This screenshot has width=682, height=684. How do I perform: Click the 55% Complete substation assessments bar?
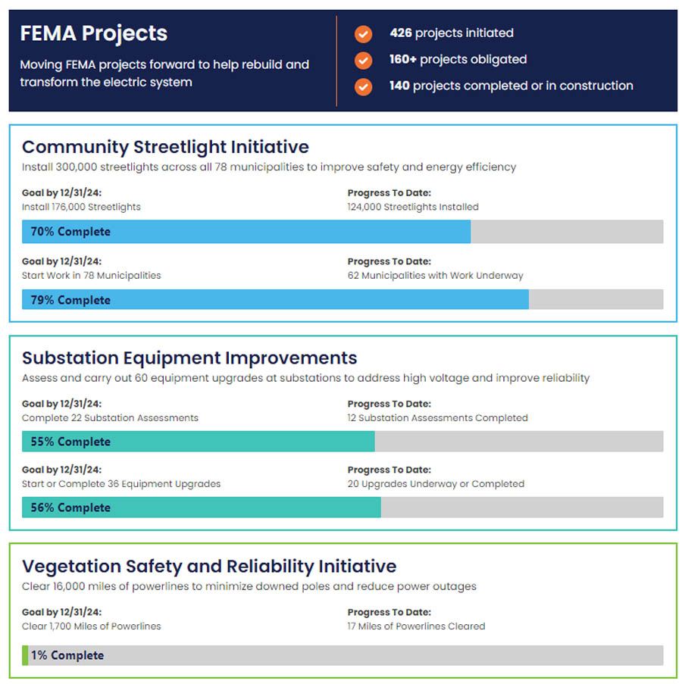(x=342, y=442)
